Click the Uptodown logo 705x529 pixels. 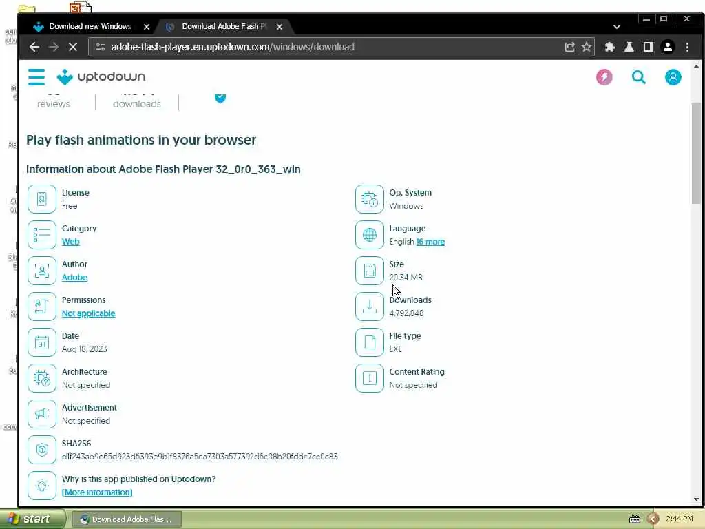(101, 77)
